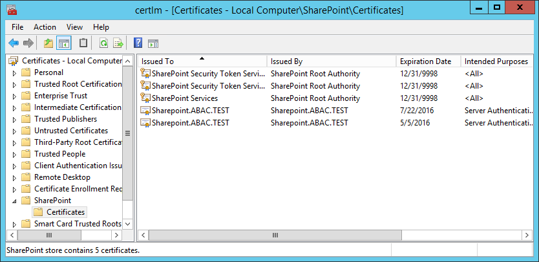539x262 pixels.
Task: Click the certificate list horizontal scroll left arrow
Action: [143, 235]
